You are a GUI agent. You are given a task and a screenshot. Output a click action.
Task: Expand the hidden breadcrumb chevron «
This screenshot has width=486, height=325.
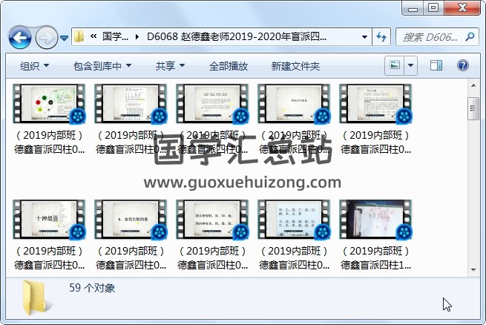click(x=93, y=36)
